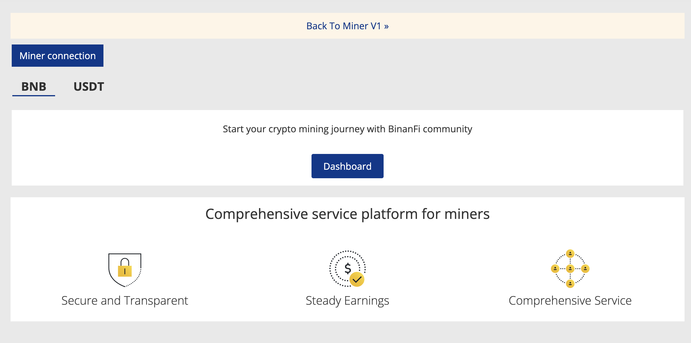The width and height of the screenshot is (691, 343).
Task: Select the Secure and Transparent label
Action: pyautogui.click(x=125, y=301)
